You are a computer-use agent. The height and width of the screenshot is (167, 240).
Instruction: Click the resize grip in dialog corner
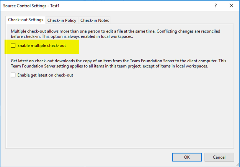(x=237, y=164)
